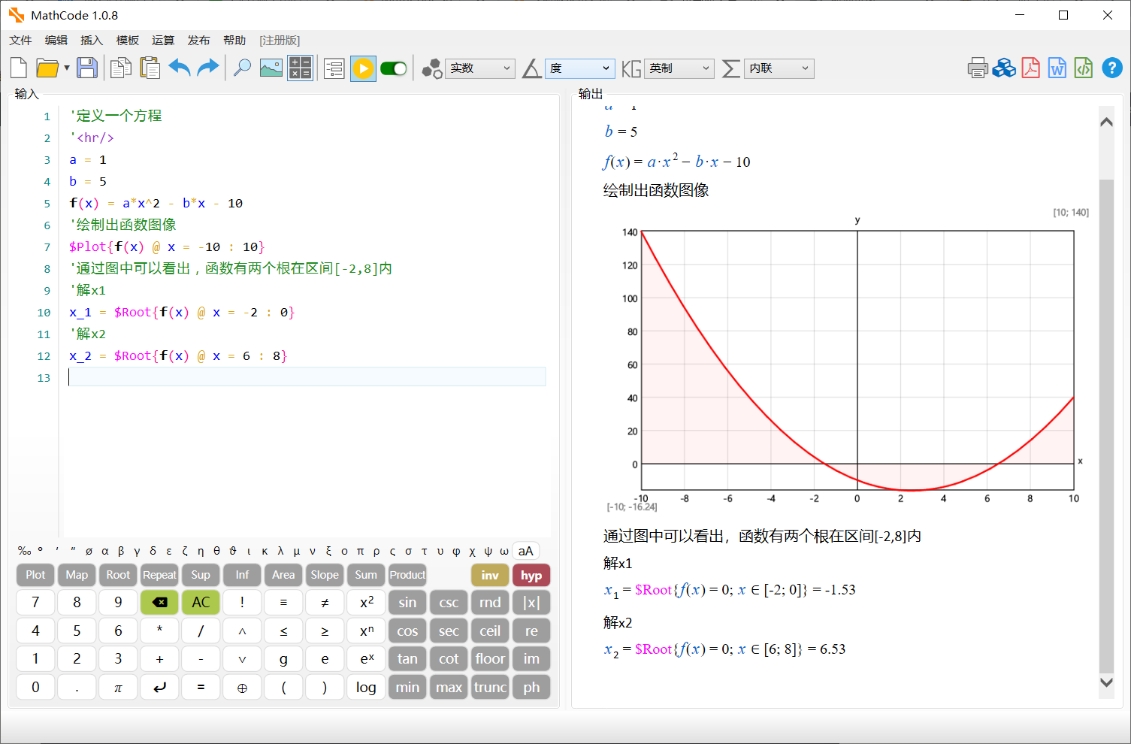Toggle the calculator keypad icon
This screenshot has height=744, width=1131.
click(x=300, y=68)
